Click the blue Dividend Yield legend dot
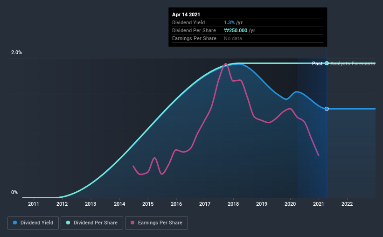The width and height of the screenshot is (383, 237). point(15,223)
